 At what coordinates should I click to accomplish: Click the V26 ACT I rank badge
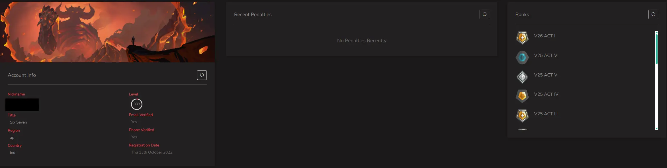click(522, 38)
